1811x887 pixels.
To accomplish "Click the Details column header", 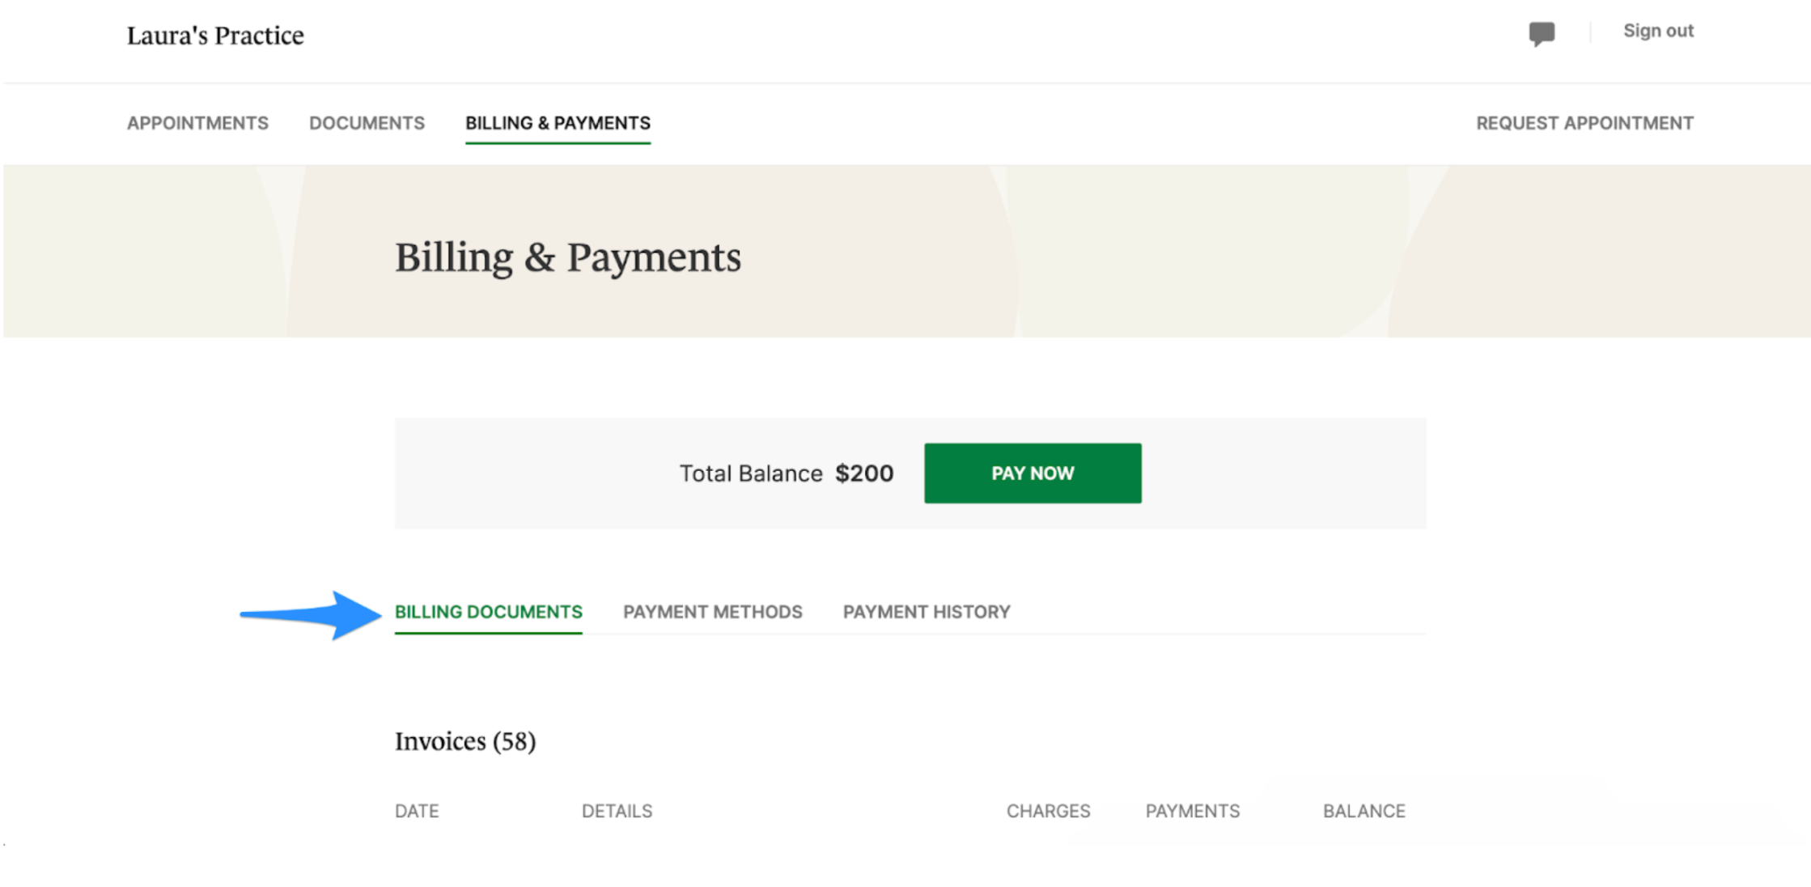I will 617,811.
